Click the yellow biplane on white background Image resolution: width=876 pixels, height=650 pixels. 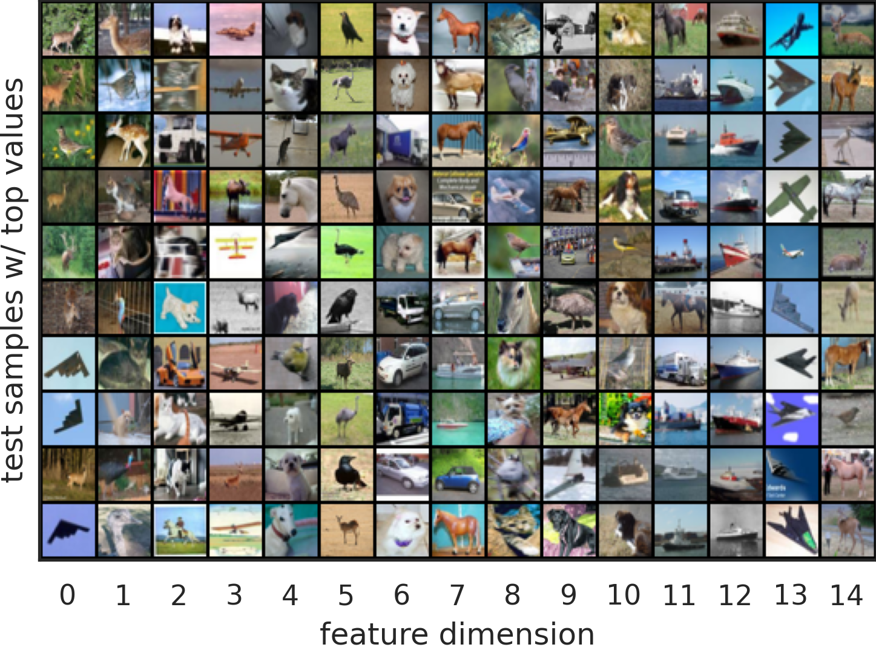235,252
